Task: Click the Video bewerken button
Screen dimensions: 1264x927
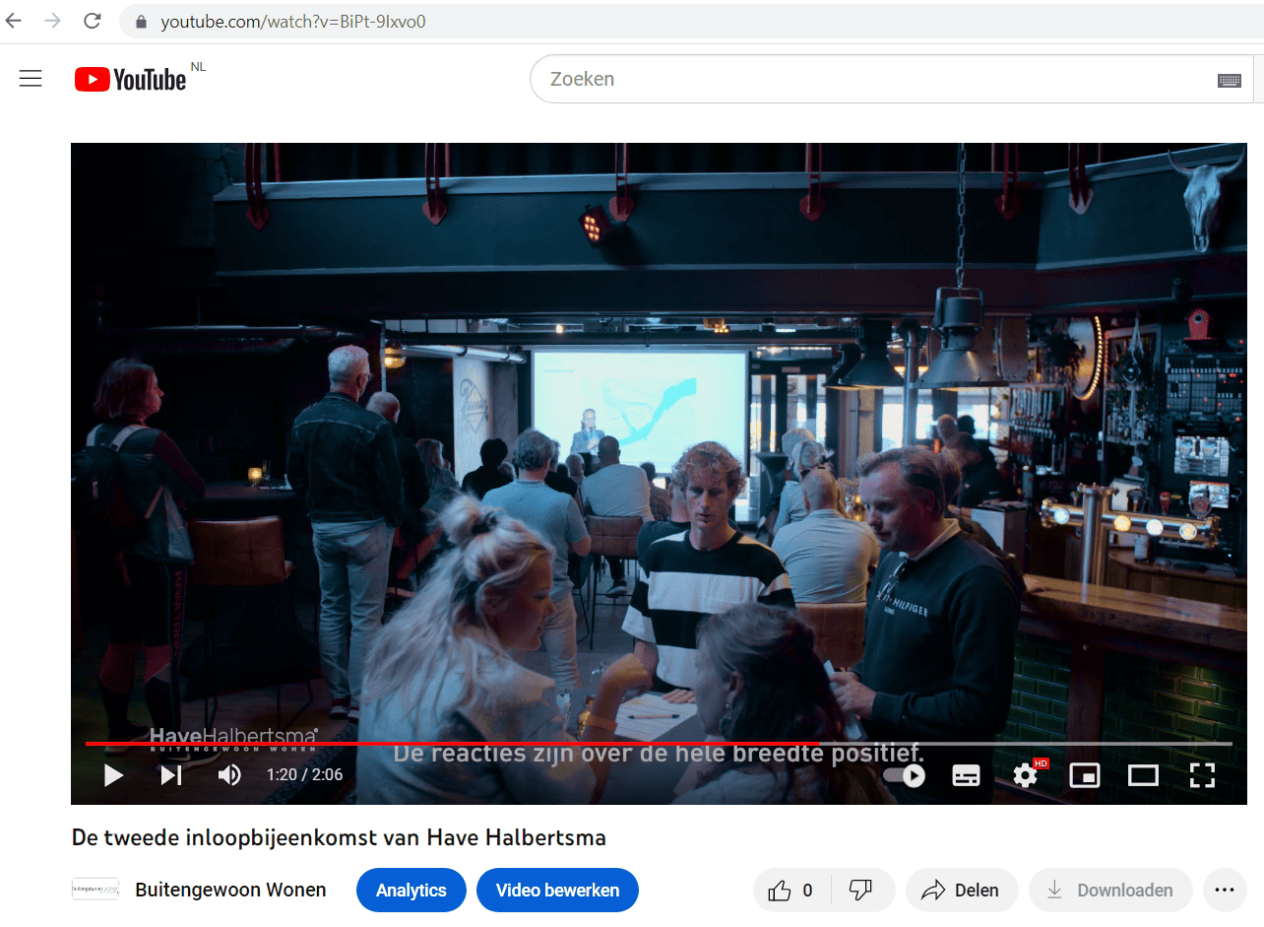Action: click(557, 891)
